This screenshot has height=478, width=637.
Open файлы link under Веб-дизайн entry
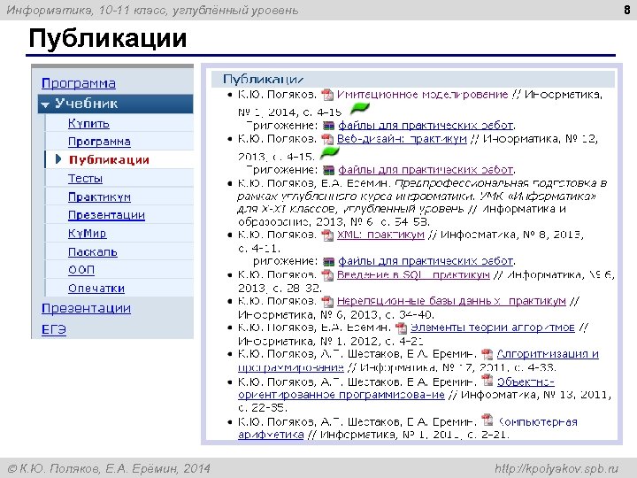(x=426, y=170)
